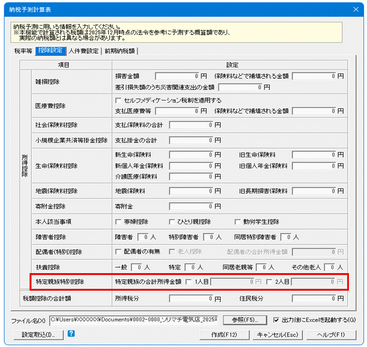The image size is (367, 347).
Task: Click the blue question mark help icon
Action: pyautogui.click(x=71, y=334)
